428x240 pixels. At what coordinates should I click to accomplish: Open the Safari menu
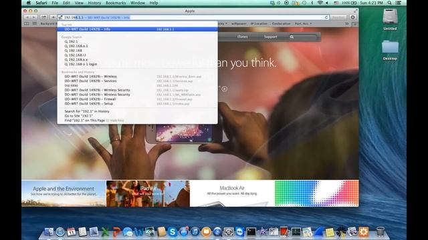point(41,3)
